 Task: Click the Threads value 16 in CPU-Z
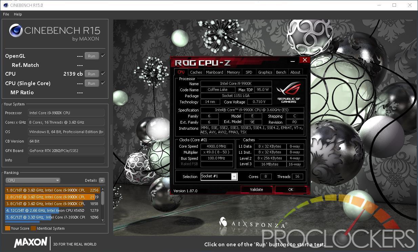[x=297, y=177]
